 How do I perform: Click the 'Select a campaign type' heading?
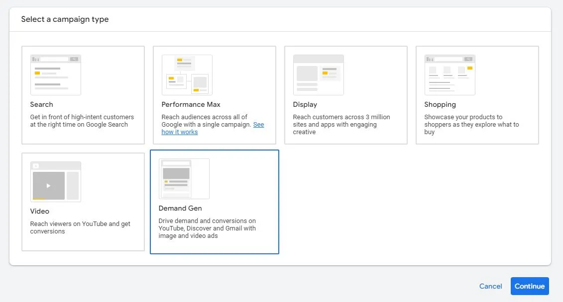[65, 19]
